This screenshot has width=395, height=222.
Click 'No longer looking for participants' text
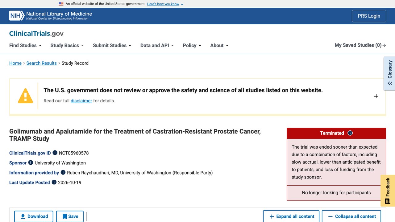pos(336,193)
